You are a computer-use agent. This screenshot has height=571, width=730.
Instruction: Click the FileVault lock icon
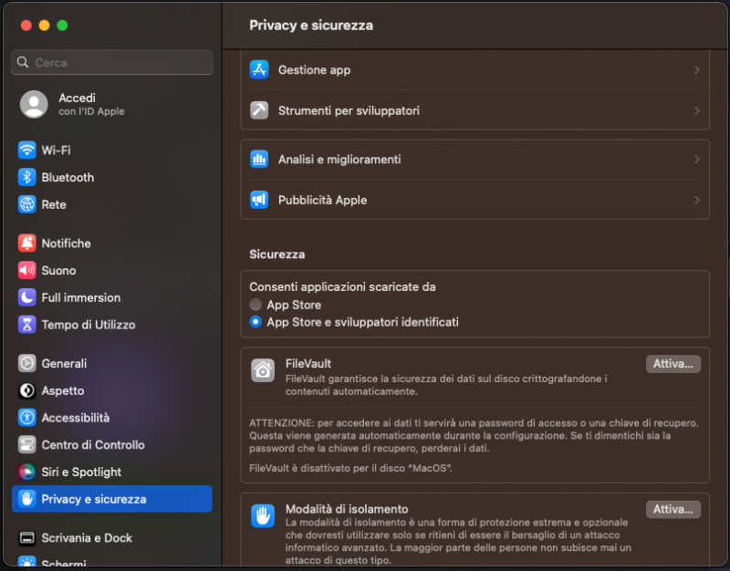tap(262, 369)
